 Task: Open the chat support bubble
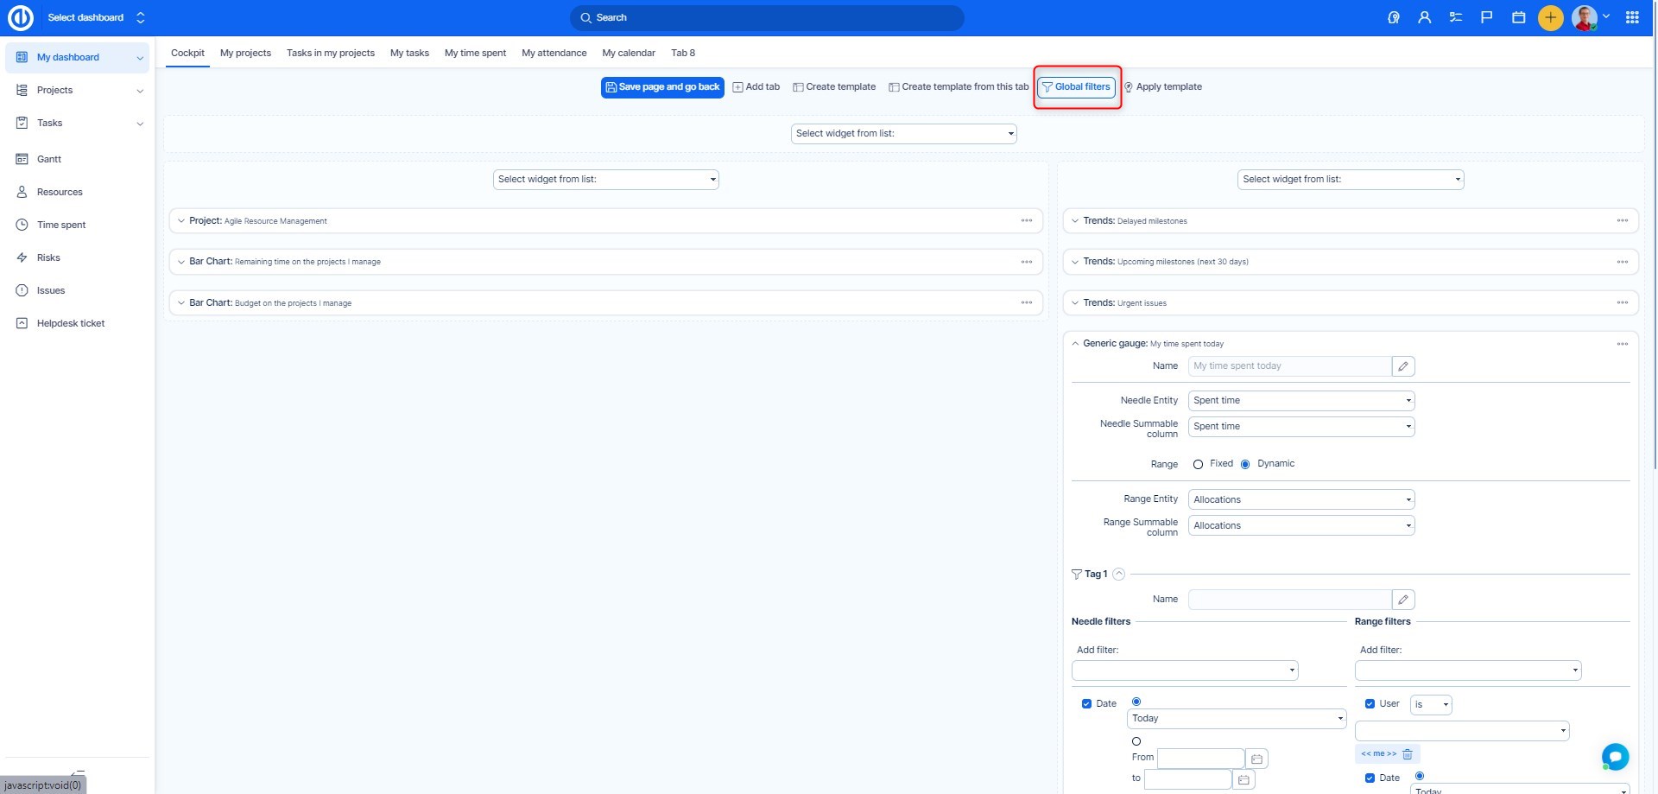(x=1615, y=757)
